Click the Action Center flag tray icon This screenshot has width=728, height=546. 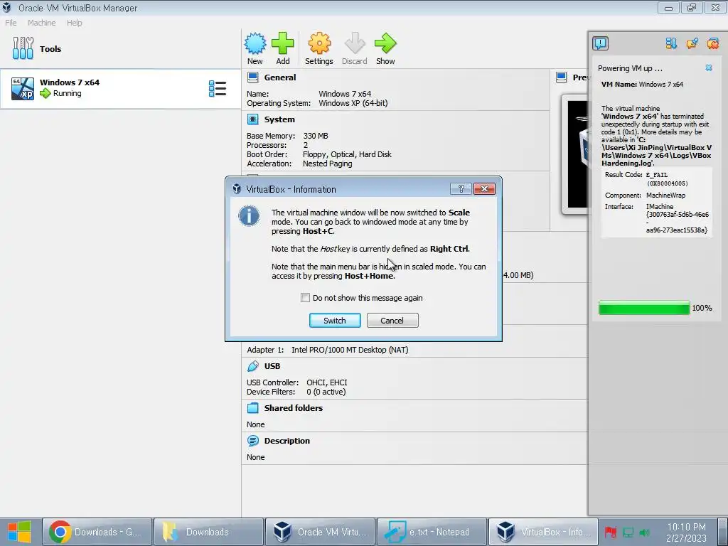coord(611,532)
